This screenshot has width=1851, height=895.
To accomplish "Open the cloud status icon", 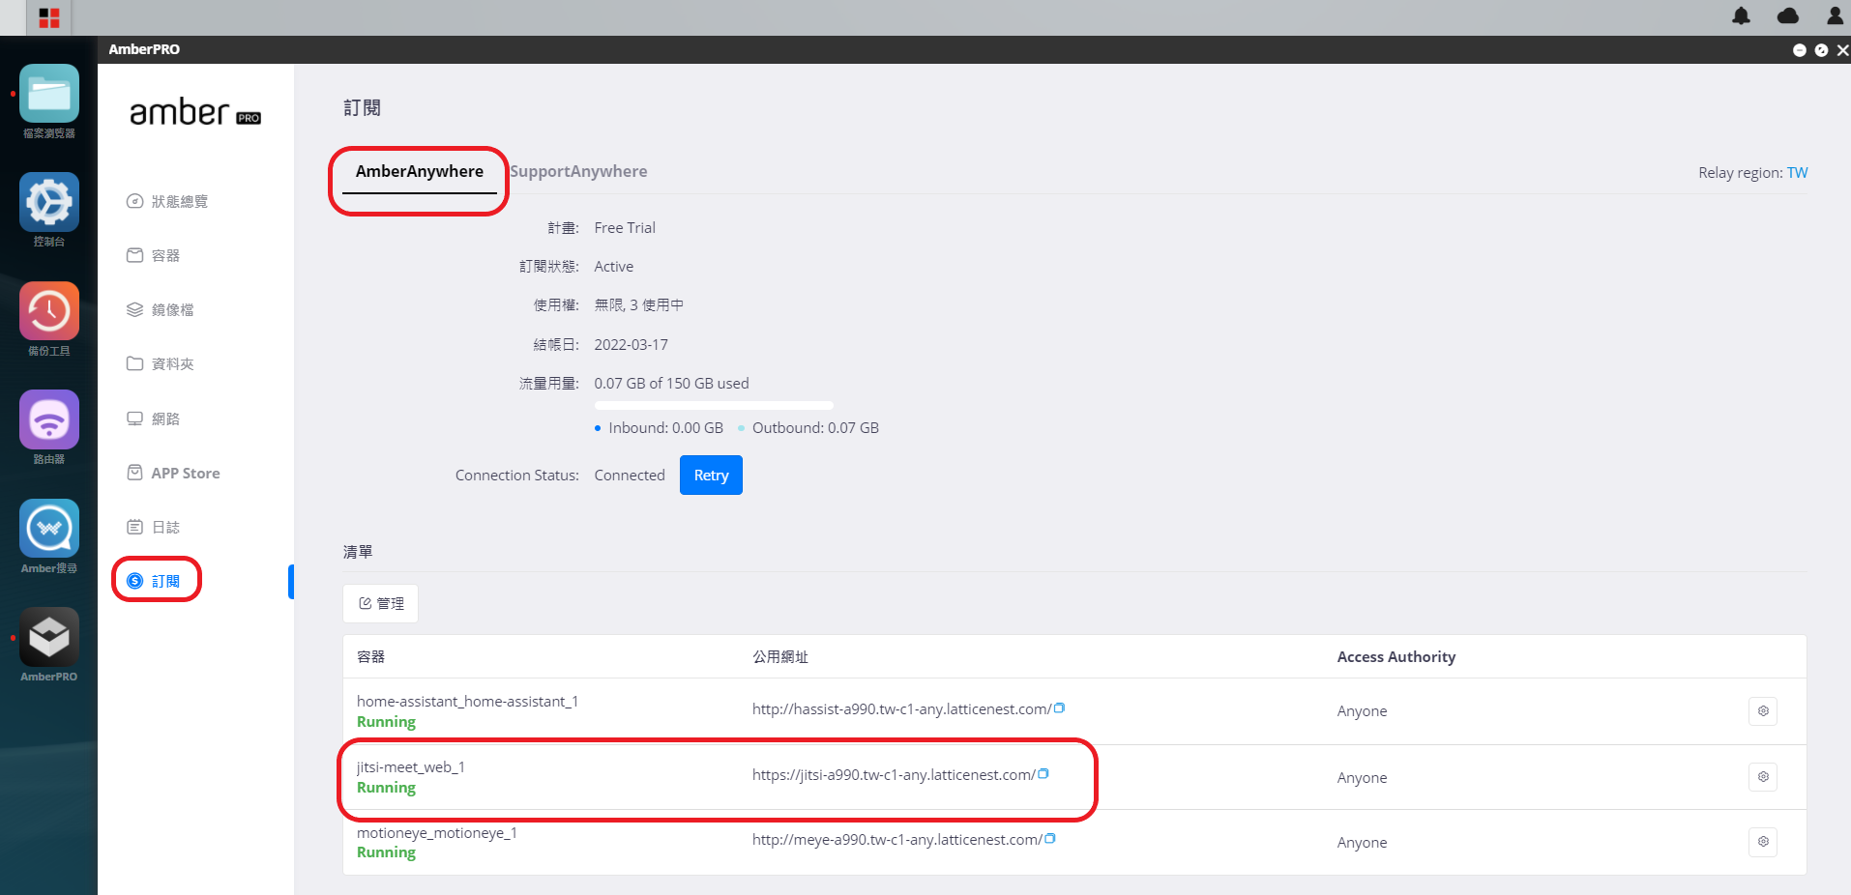I will click(x=1788, y=15).
